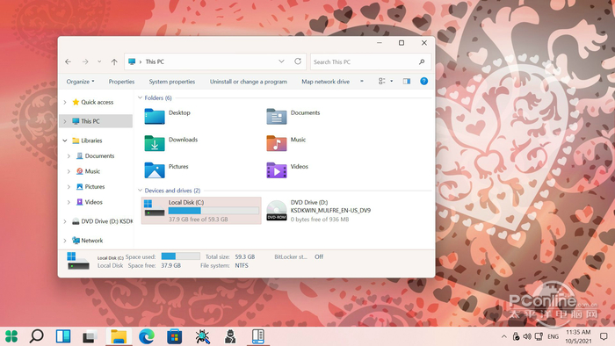Viewport: 615px width, 346px height.
Task: Open the Widgets panel icon in taskbar
Action: pyautogui.click(x=62, y=336)
